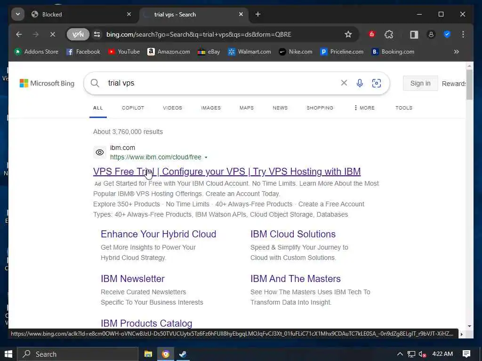Open the browser three-dot menu
The width and height of the screenshot is (482, 361).
click(463, 34)
